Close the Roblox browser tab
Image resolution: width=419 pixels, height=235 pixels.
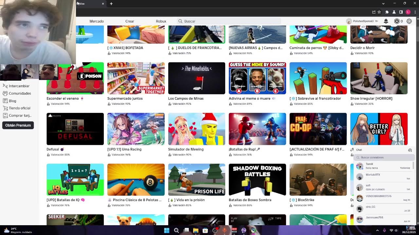[x=103, y=4]
